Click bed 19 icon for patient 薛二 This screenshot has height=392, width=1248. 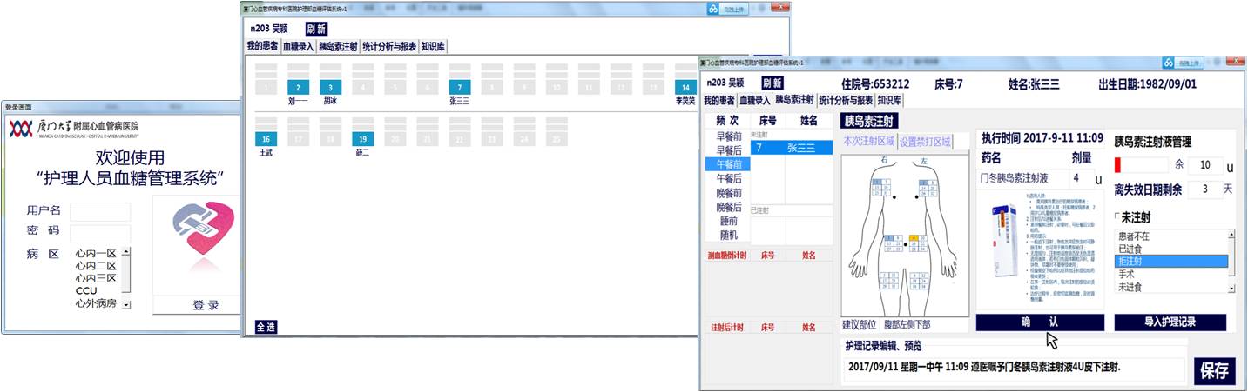[362, 139]
